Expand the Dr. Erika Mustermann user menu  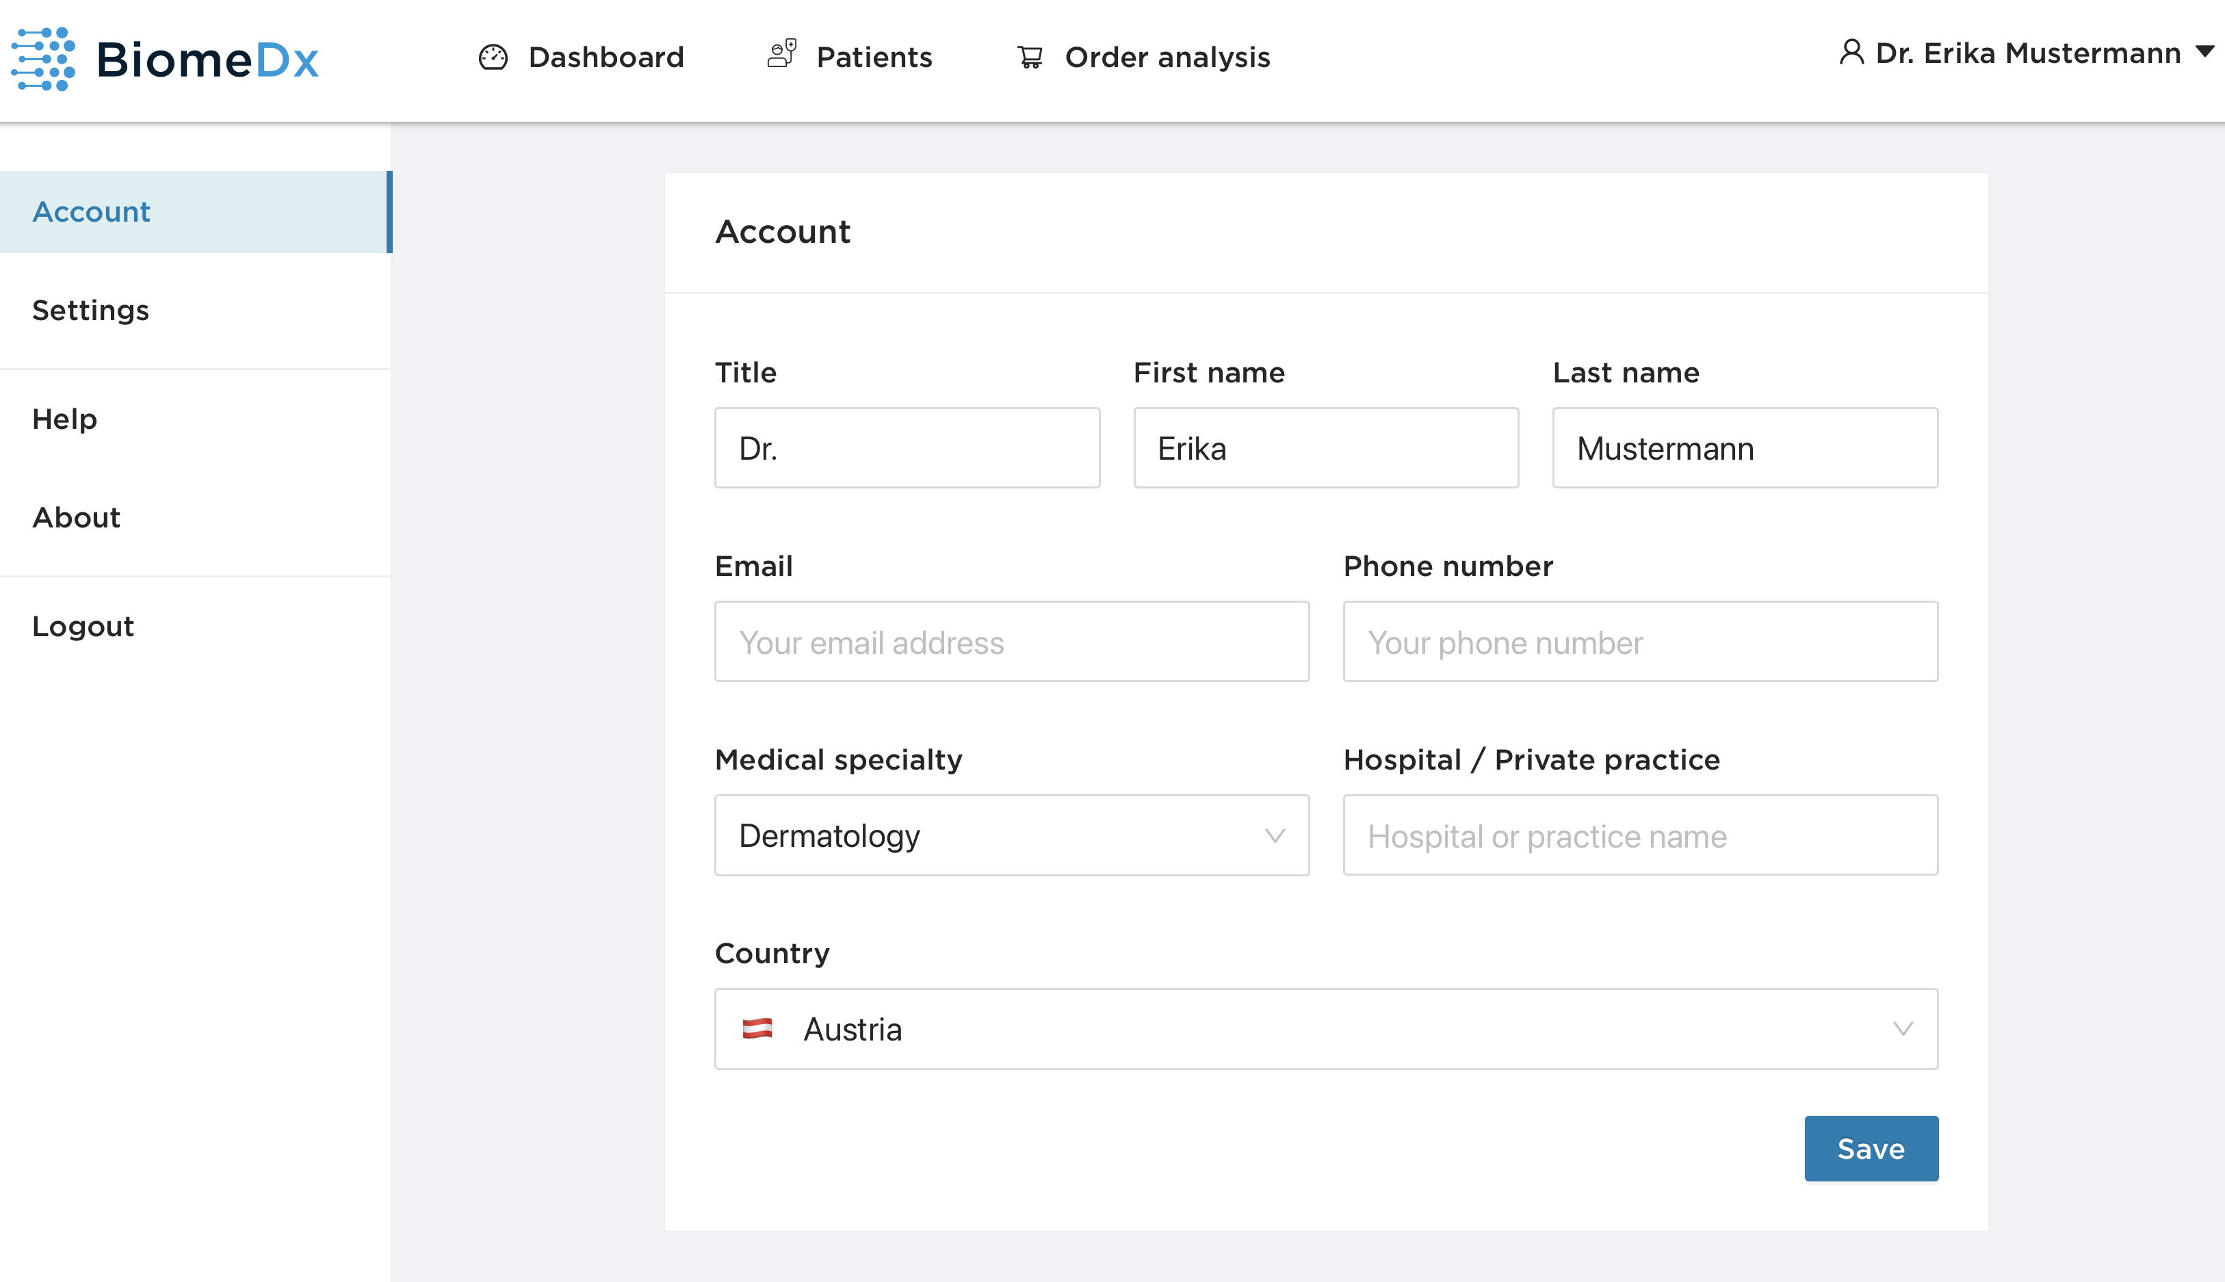[2025, 53]
